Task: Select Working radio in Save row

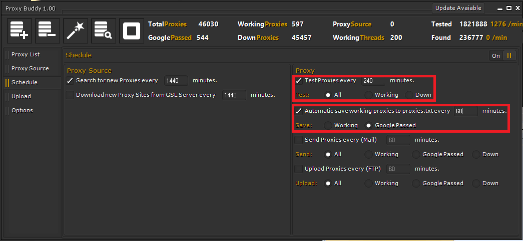Action: click(x=328, y=125)
